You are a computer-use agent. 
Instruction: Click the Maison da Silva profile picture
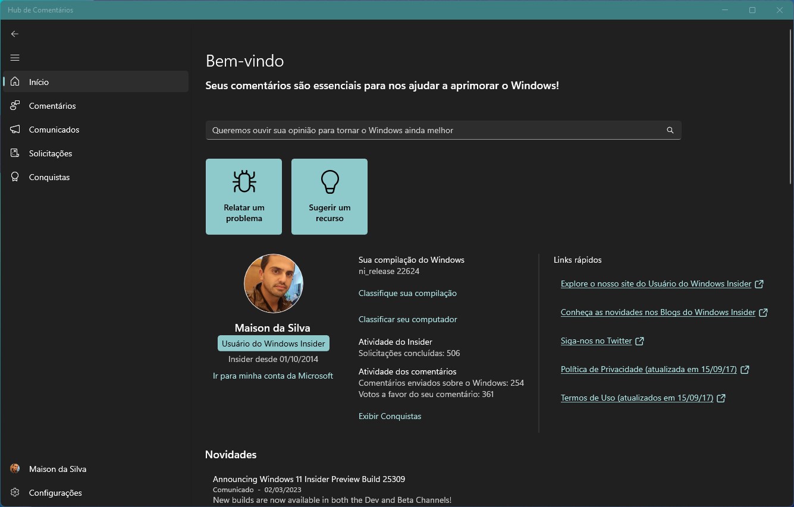click(272, 284)
